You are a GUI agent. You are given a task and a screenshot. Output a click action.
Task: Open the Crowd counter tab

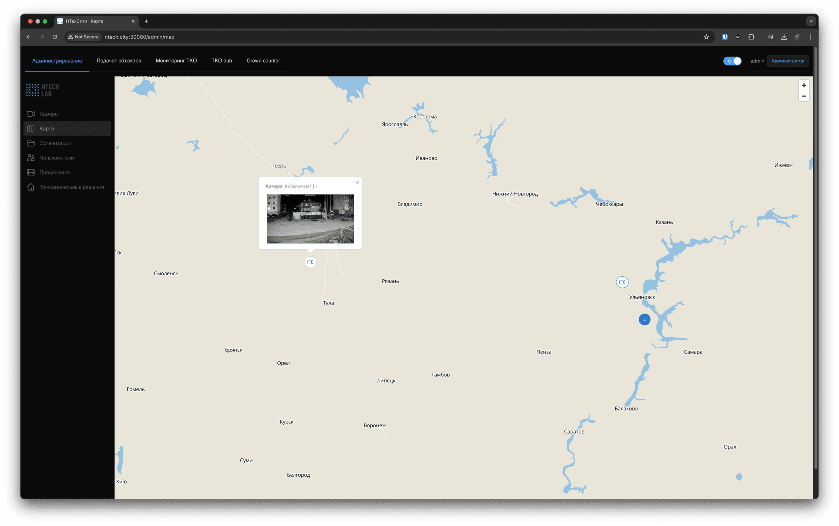click(263, 61)
